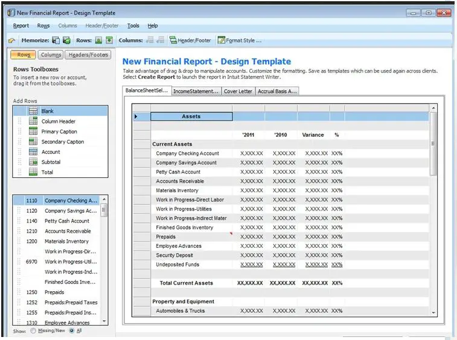Select 6970 Work in Progress-Util in list
457x340 pixels.
tap(57, 262)
